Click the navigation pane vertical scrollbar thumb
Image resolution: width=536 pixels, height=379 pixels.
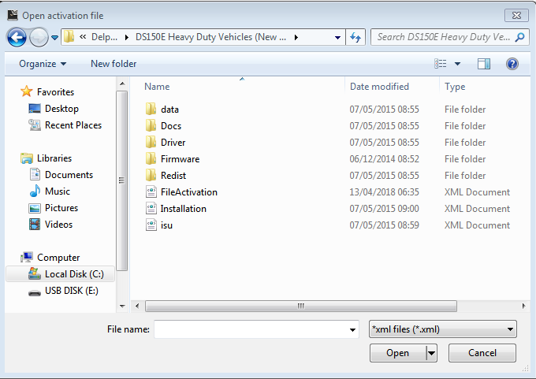pyautogui.click(x=121, y=180)
